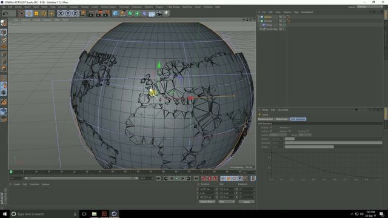This screenshot has width=388, height=218.
Task: Click the Record Active Objects button
Action: pos(204,179)
